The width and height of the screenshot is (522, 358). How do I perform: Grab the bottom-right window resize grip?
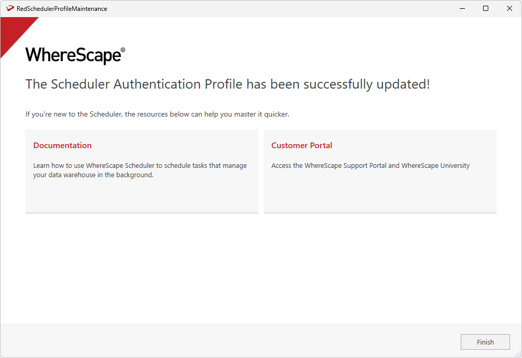(x=518, y=354)
